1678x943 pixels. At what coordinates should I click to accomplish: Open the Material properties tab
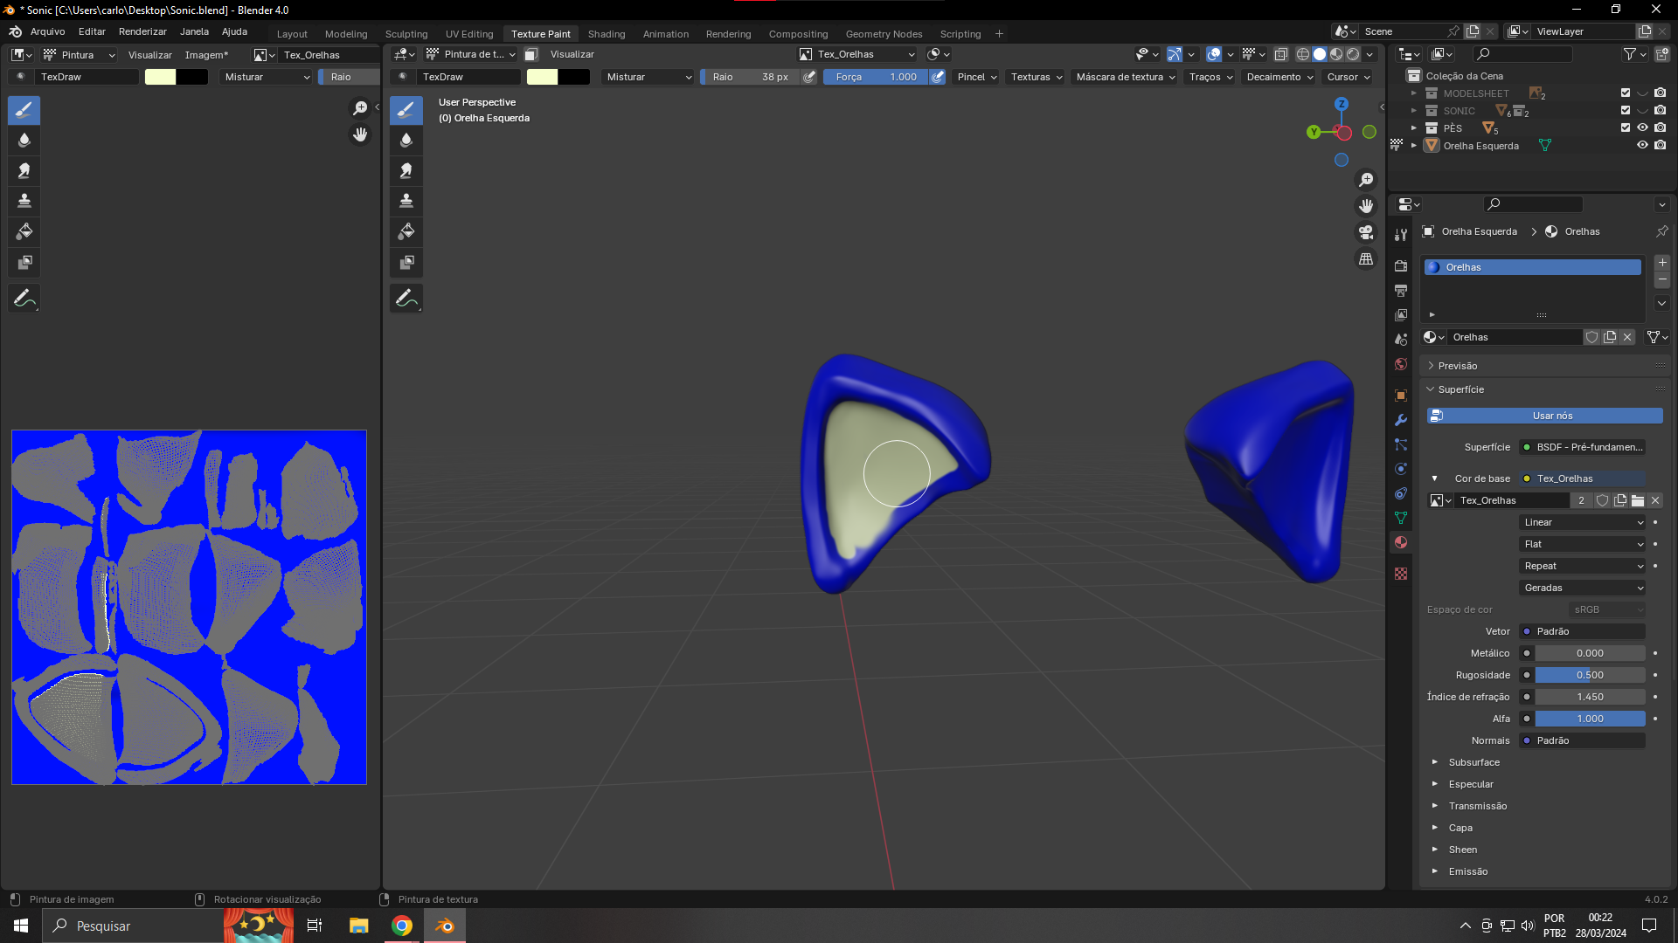tap(1401, 542)
